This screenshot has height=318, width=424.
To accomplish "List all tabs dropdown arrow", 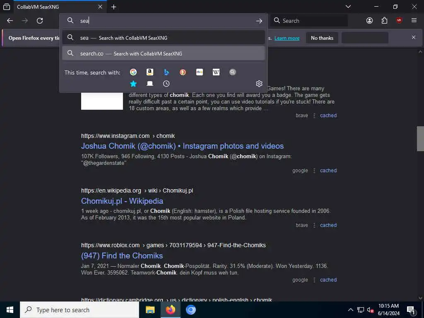I will point(348,7).
